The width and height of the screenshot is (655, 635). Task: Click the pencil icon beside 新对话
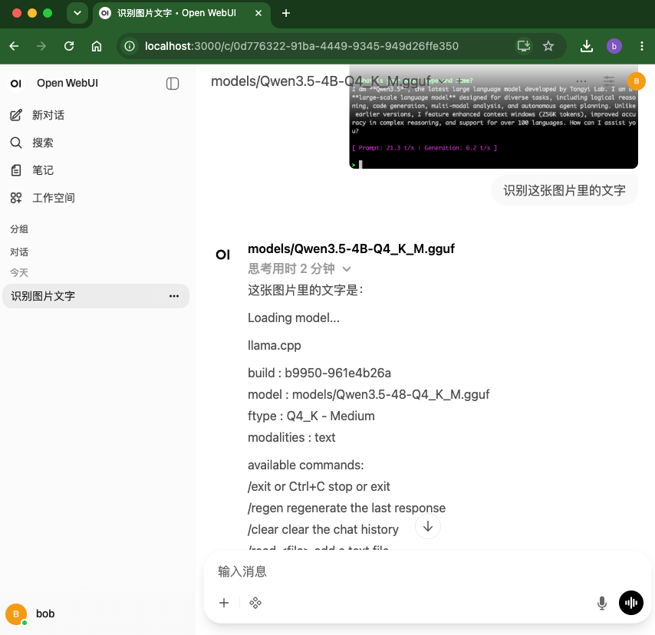16,115
